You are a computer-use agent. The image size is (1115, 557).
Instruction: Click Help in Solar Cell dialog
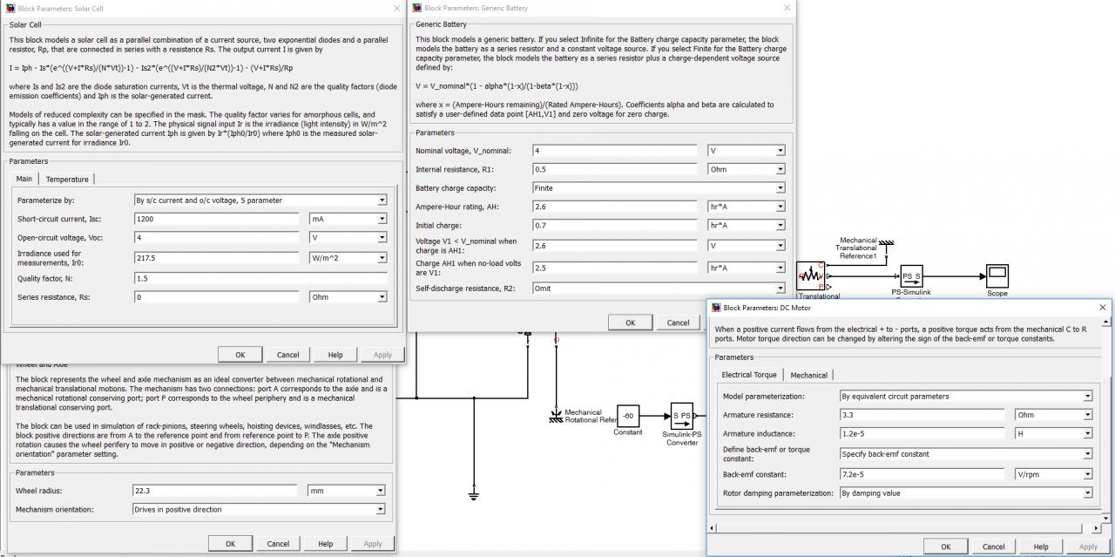pyautogui.click(x=335, y=355)
